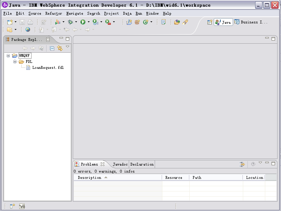281x211 pixels.
Task: Click the Print toolbar icon
Action: tap(30, 22)
